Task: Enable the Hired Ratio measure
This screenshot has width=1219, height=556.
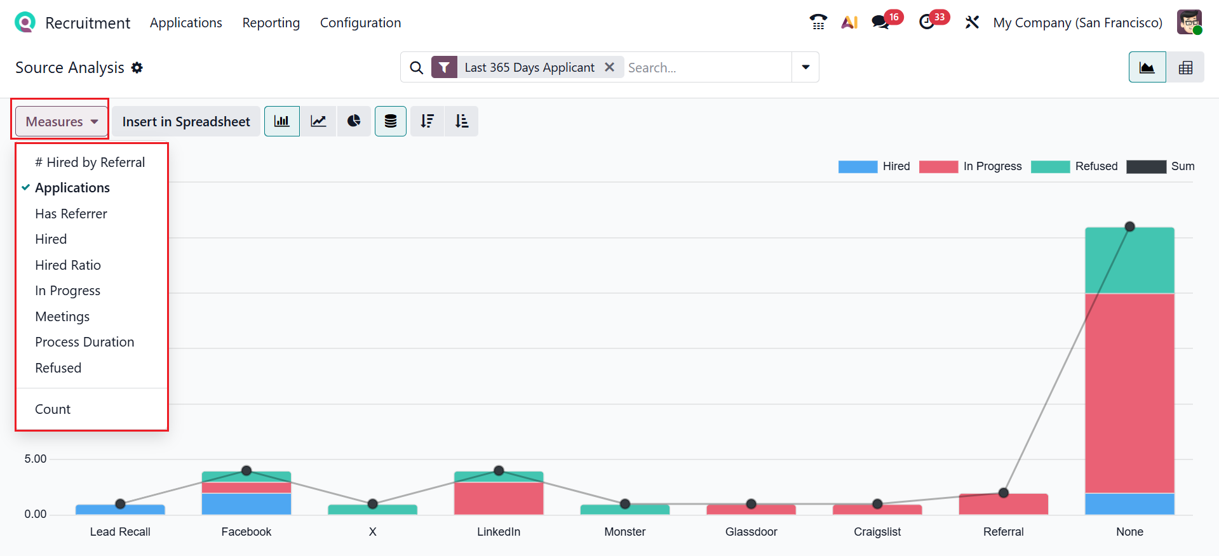Action: tap(68, 265)
